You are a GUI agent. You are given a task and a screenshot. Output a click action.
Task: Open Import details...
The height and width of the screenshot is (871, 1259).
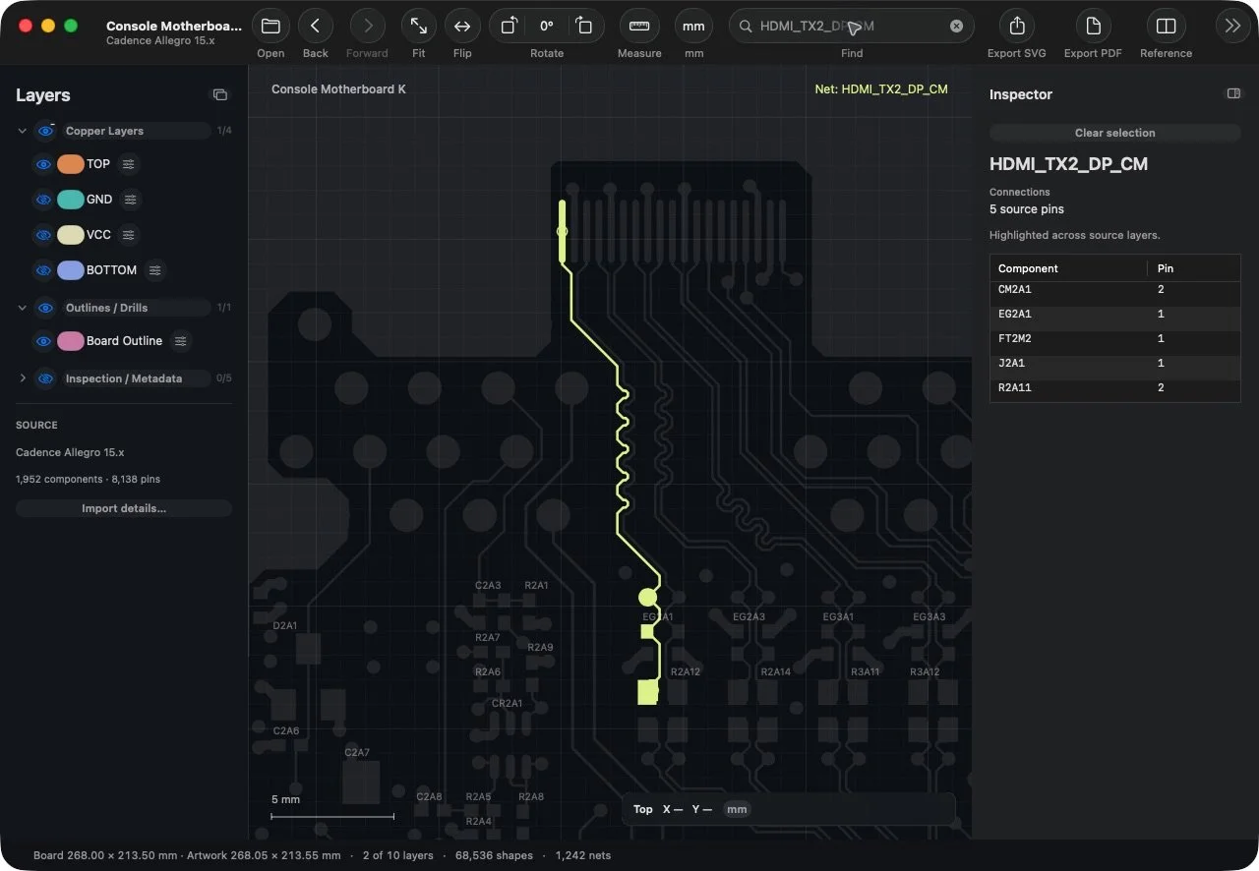[x=124, y=508]
